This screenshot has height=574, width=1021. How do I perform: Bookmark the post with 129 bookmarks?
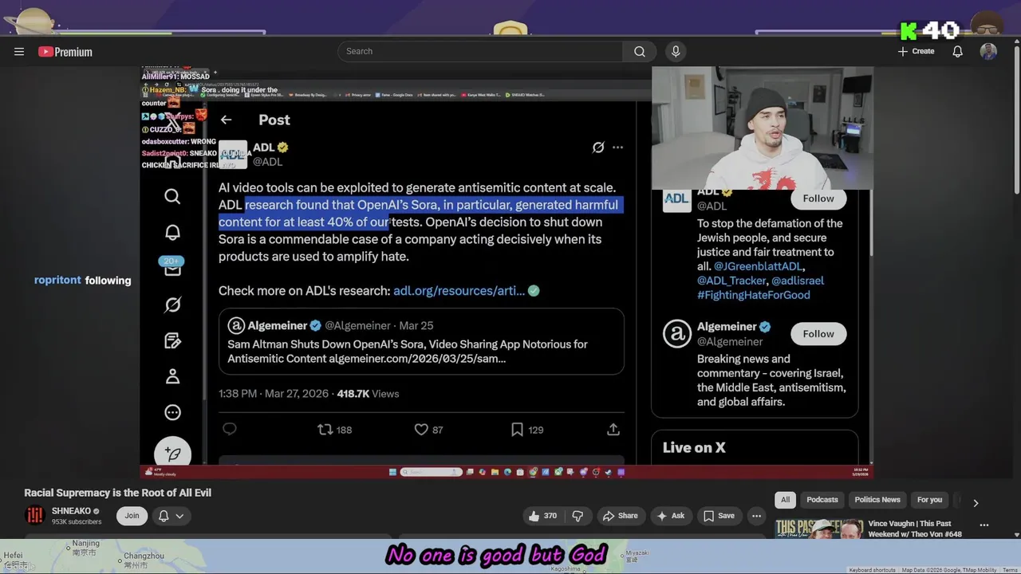click(x=527, y=430)
